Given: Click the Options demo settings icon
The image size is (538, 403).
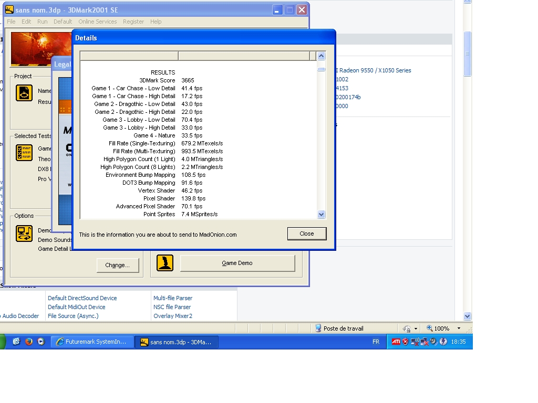Looking at the screenshot, I should click(x=24, y=234).
